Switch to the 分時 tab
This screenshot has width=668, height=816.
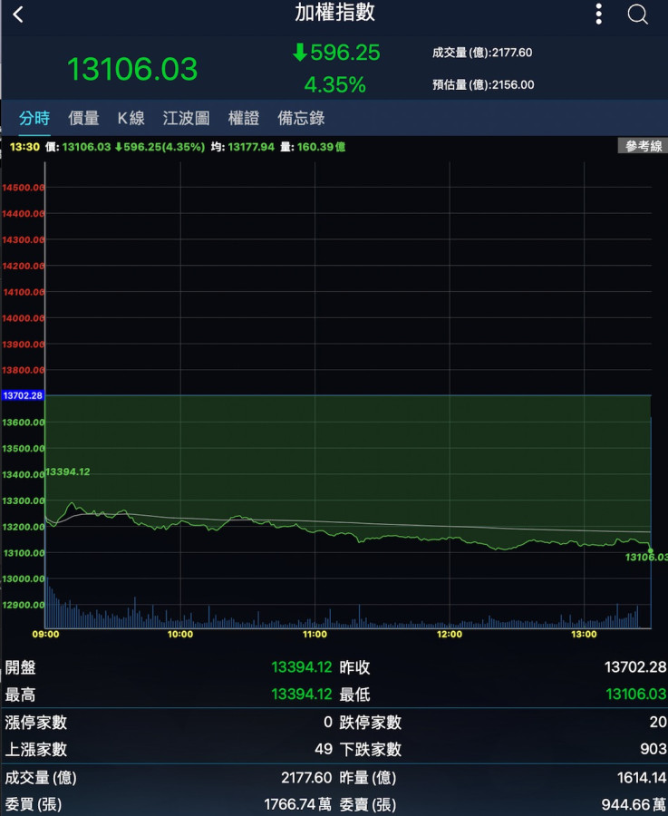click(34, 118)
